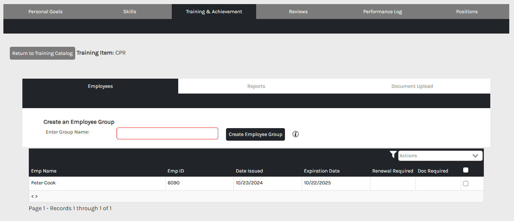
Task: Click the Expiration Date column header
Action: pos(322,171)
